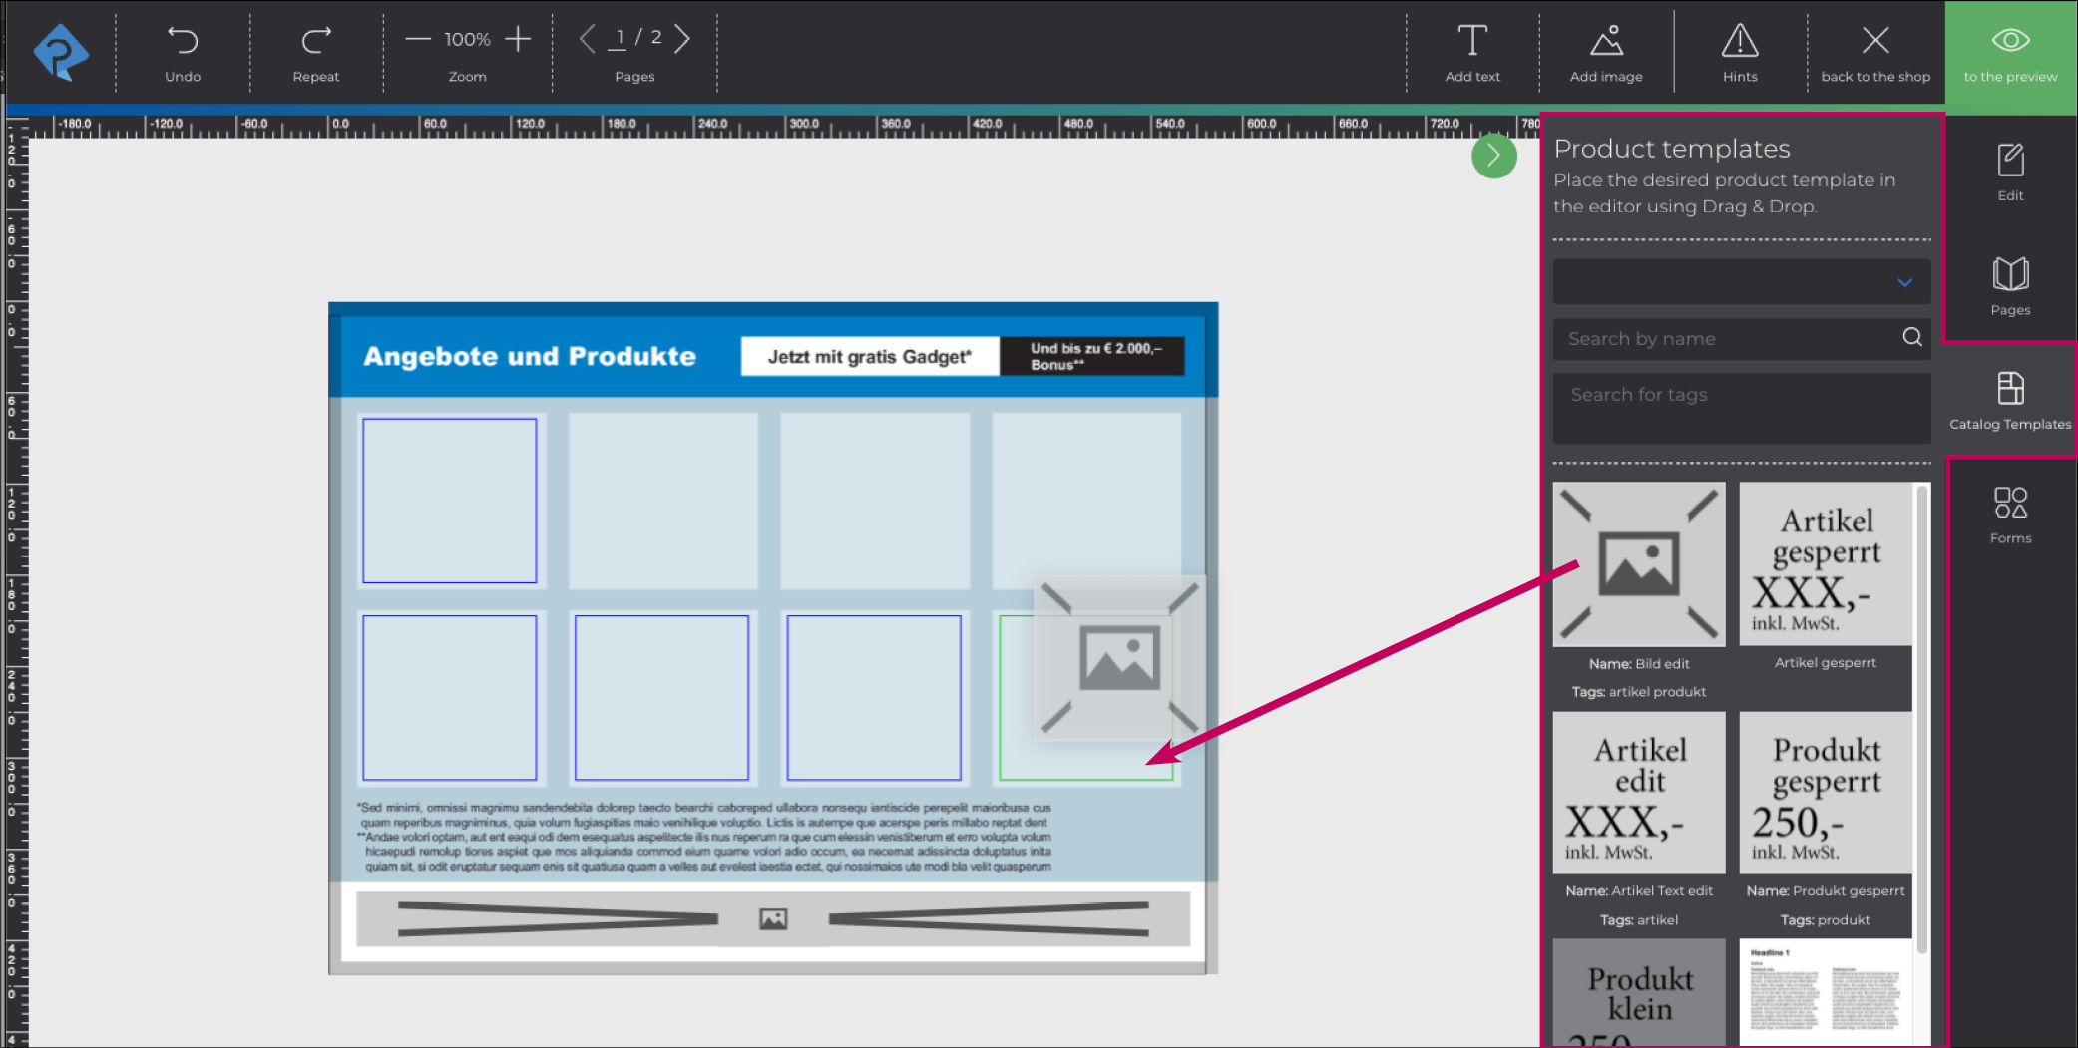
Task: Zoom in with the plus icon
Action: click(518, 40)
